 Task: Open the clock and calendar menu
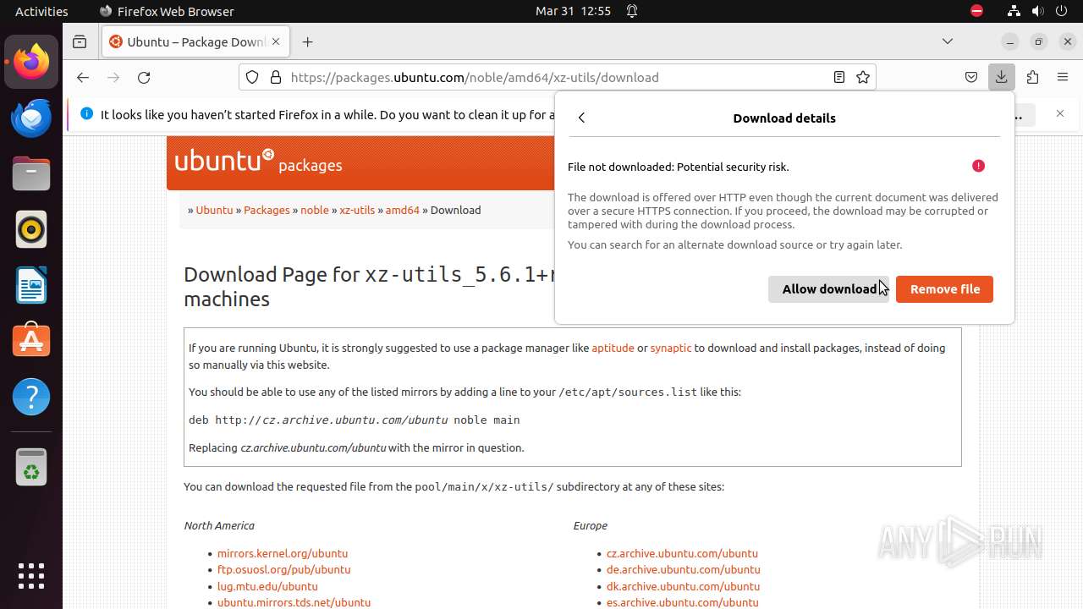pos(573,11)
